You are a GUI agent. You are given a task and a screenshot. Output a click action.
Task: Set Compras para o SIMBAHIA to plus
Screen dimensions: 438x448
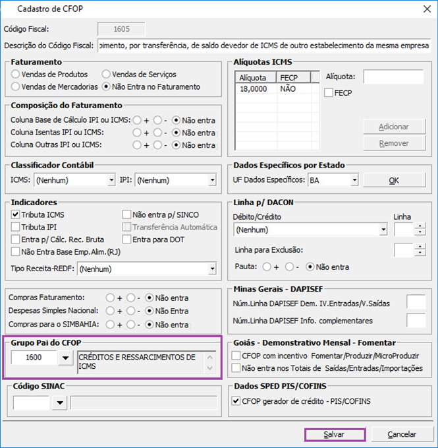click(x=110, y=325)
